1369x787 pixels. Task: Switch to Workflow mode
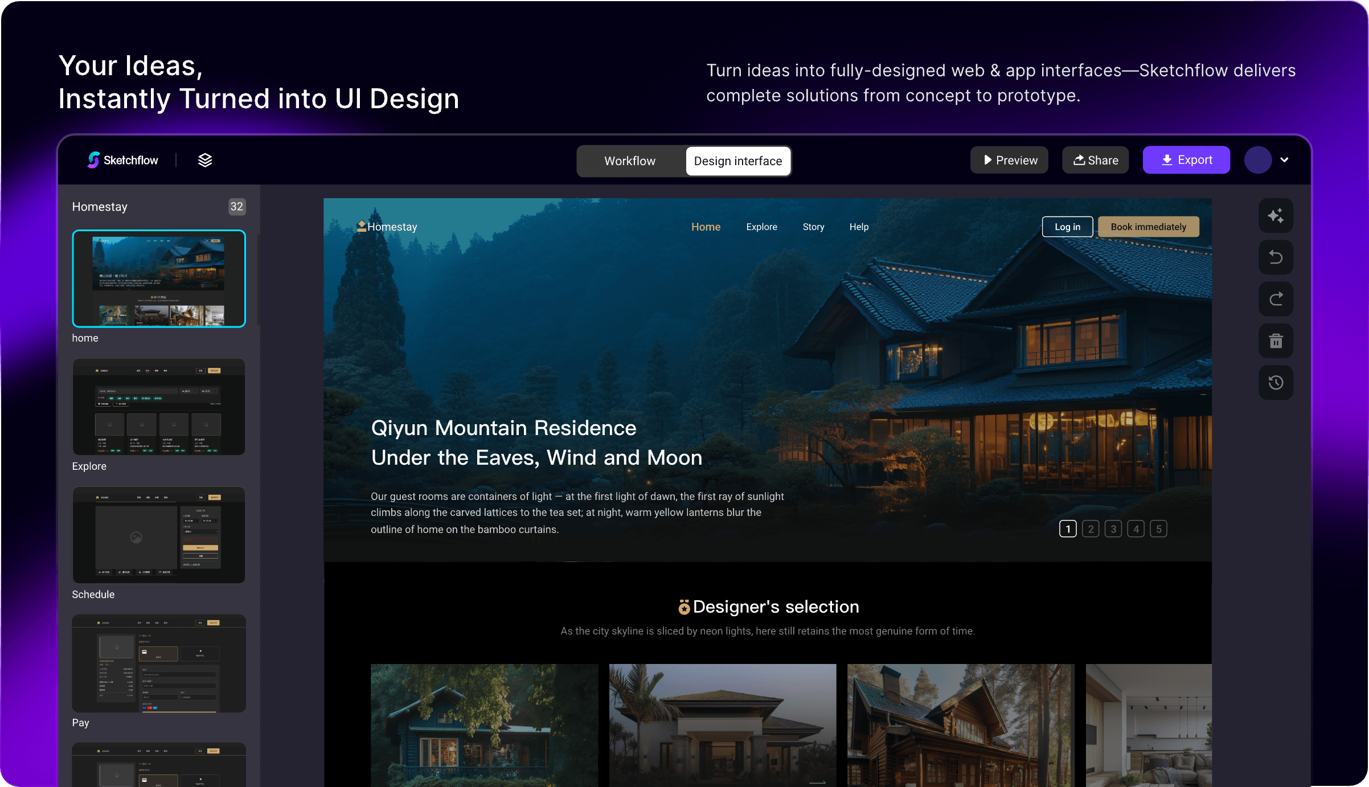(x=629, y=161)
